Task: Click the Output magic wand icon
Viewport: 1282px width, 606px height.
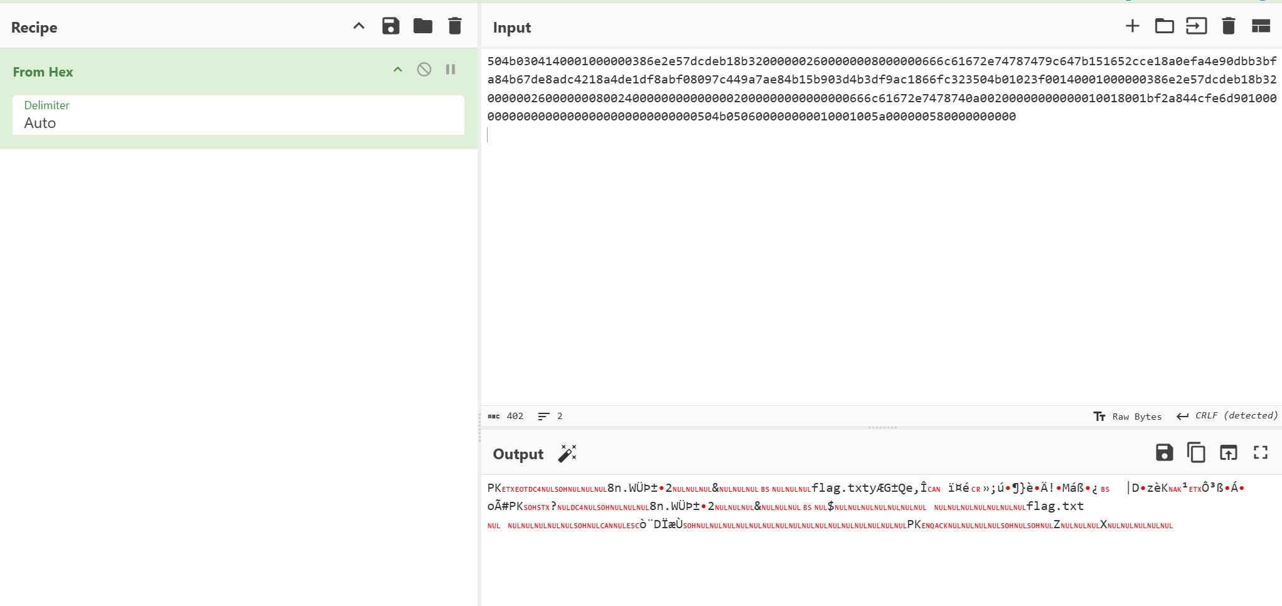Action: pos(567,454)
